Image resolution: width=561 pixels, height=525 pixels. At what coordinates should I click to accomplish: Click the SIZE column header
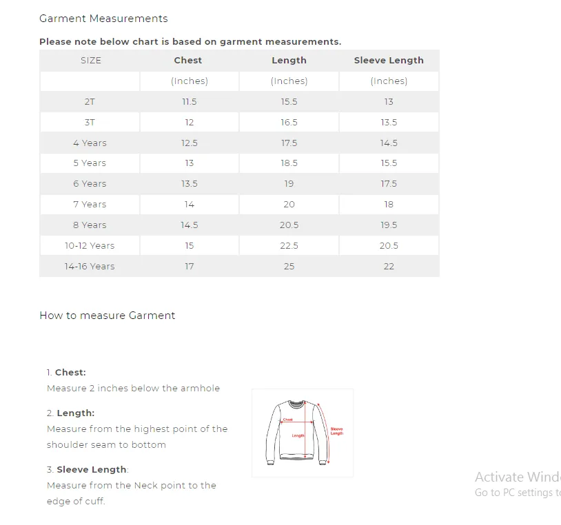click(91, 61)
